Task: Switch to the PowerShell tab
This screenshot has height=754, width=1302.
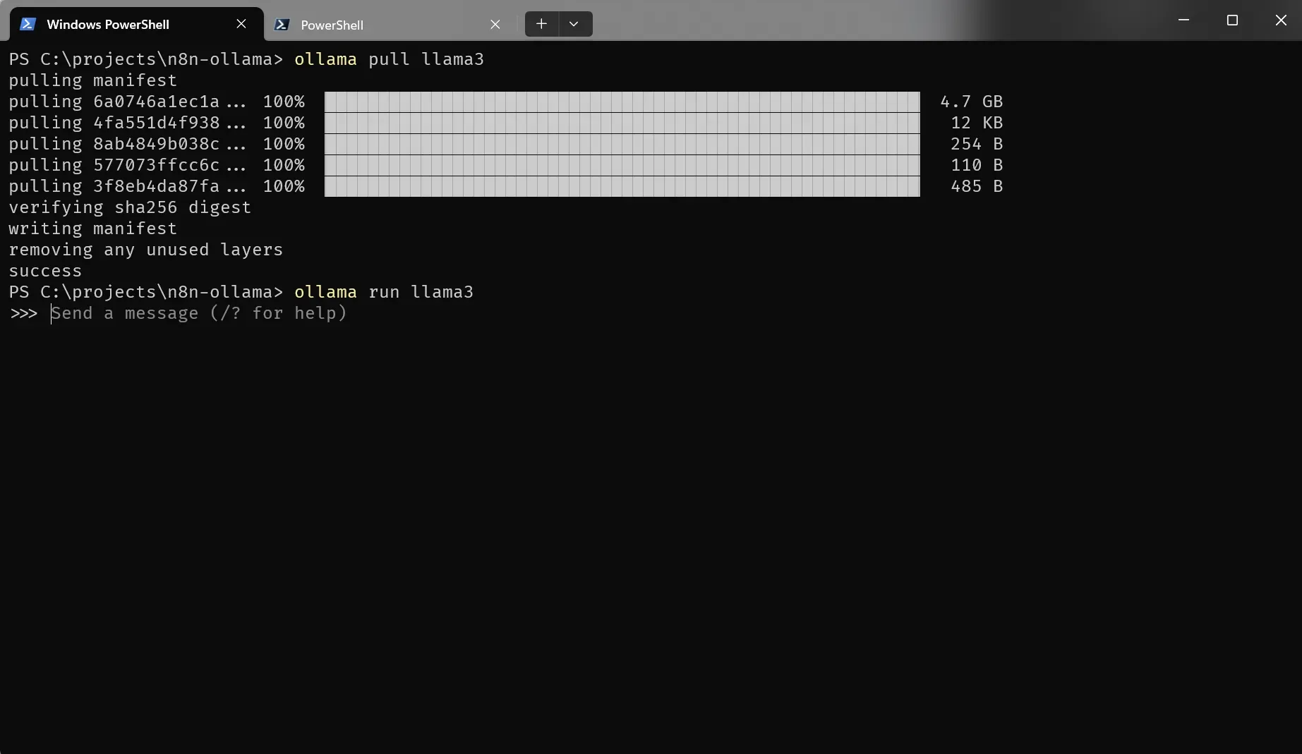Action: coord(332,24)
